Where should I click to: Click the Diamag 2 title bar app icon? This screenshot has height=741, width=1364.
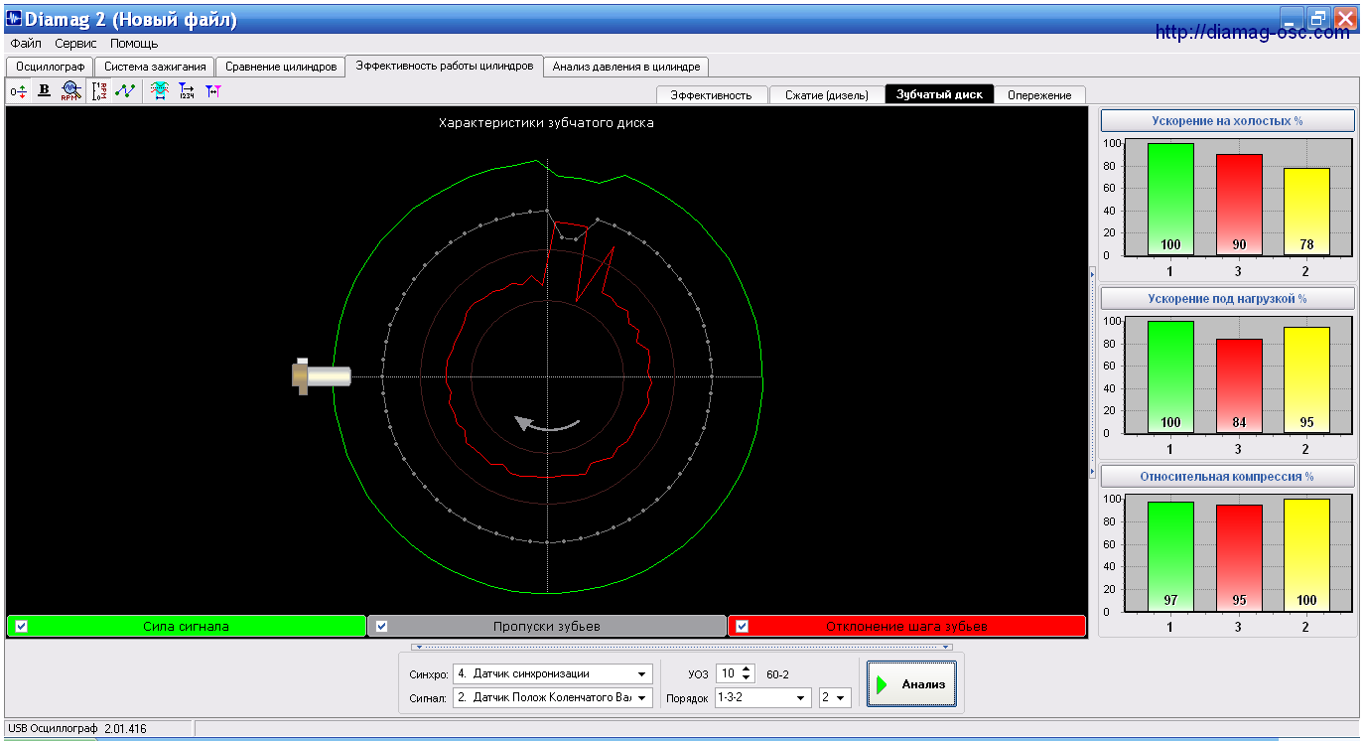pos(14,18)
